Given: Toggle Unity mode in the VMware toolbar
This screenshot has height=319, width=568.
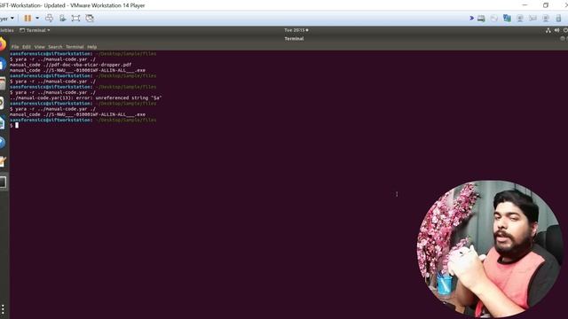Looking at the screenshot, I should (90, 18).
